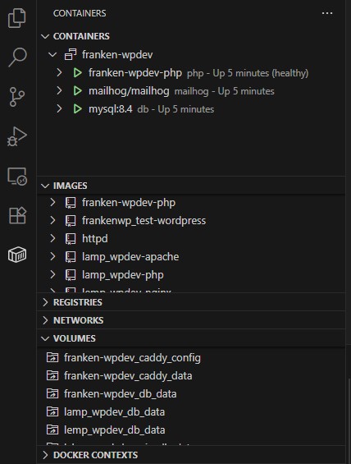Collapse the CONTAINERS section
351x464 pixels.
pyautogui.click(x=45, y=36)
